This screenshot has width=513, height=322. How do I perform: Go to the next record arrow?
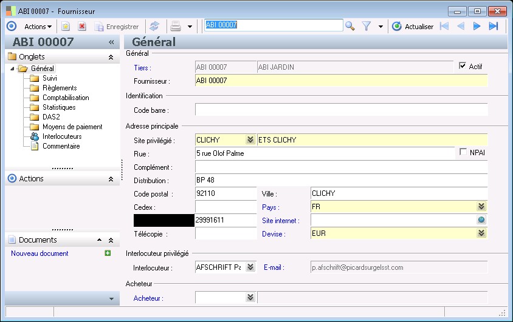[477, 26]
